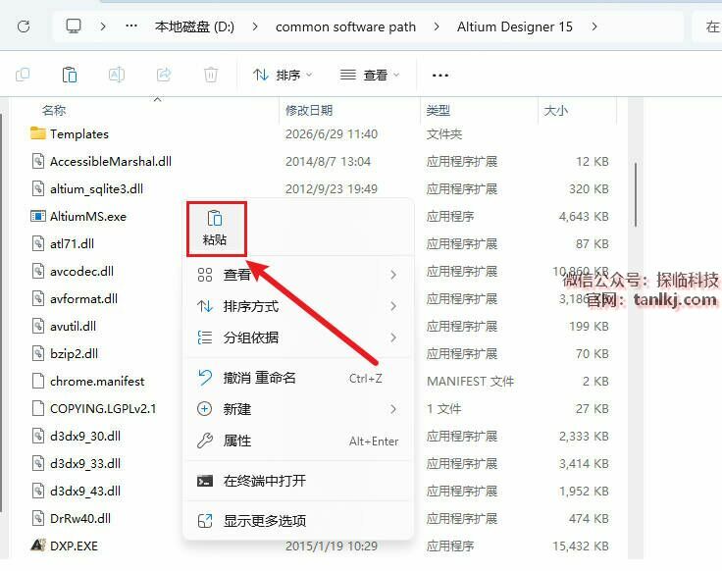Screen dimensions: 722x571
Task: Click the toolbar Delete trash icon
Action: pos(211,75)
